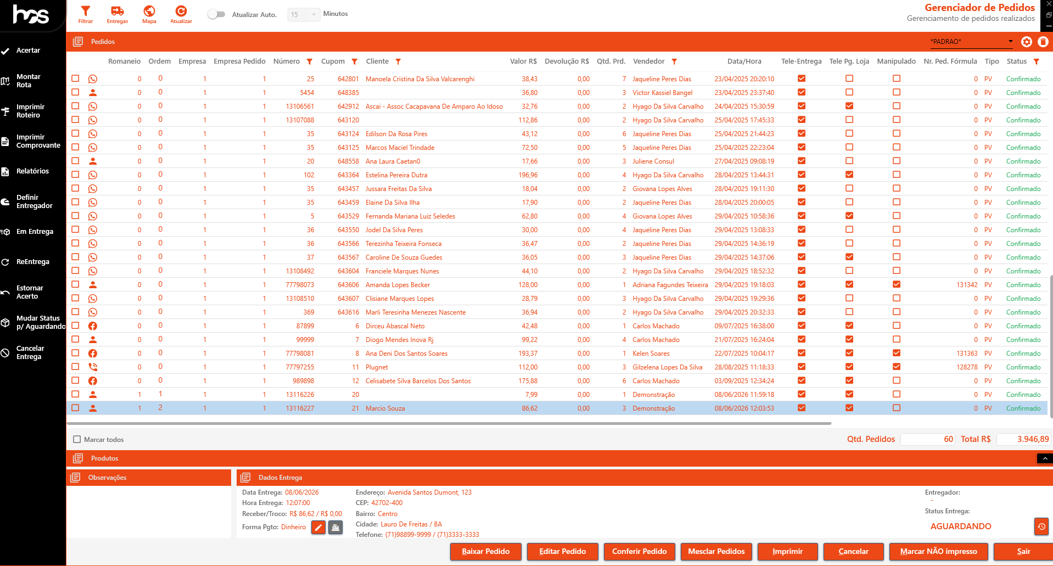The height and width of the screenshot is (566, 1053).
Task: Open grid settings gear icon
Action: [1027, 42]
